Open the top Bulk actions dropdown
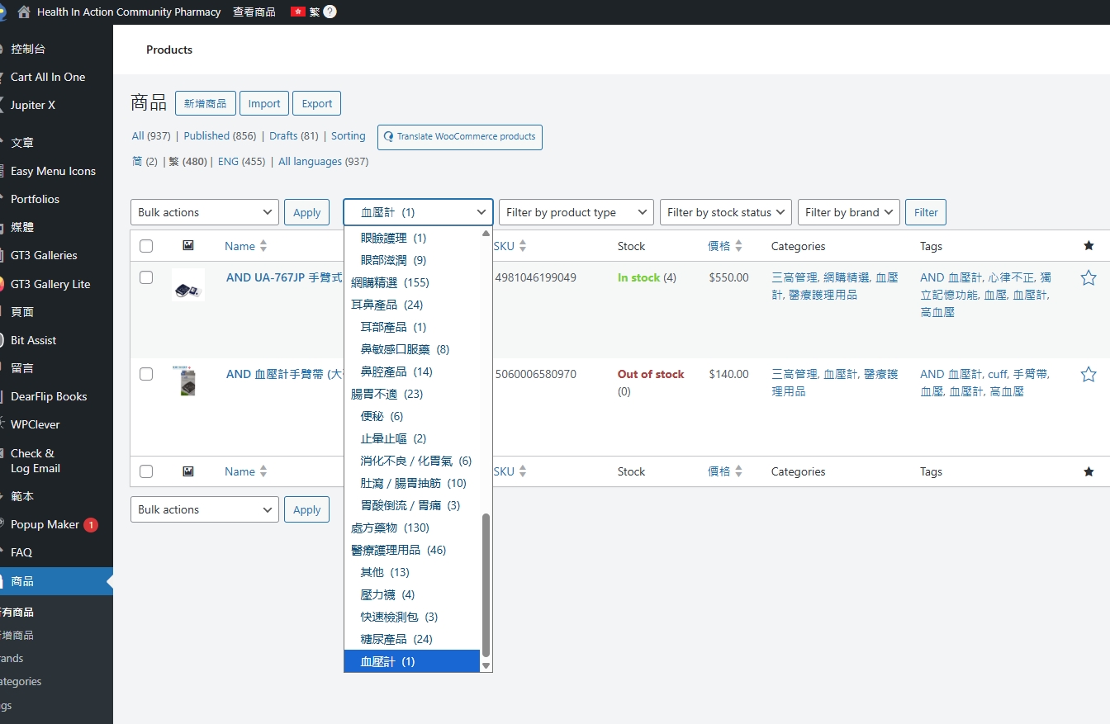Viewport: 1110px width, 724px height. coord(205,212)
